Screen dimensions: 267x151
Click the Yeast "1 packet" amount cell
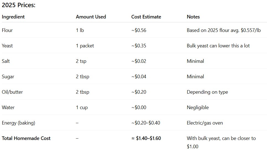[x=85, y=46]
